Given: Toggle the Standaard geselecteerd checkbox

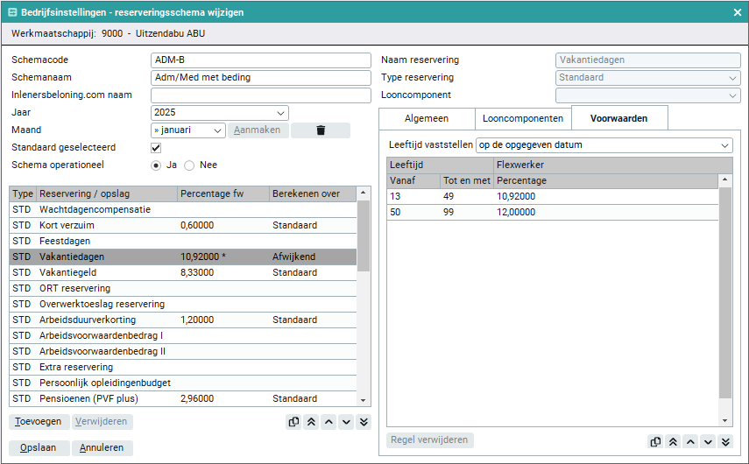Looking at the screenshot, I should tap(157, 148).
